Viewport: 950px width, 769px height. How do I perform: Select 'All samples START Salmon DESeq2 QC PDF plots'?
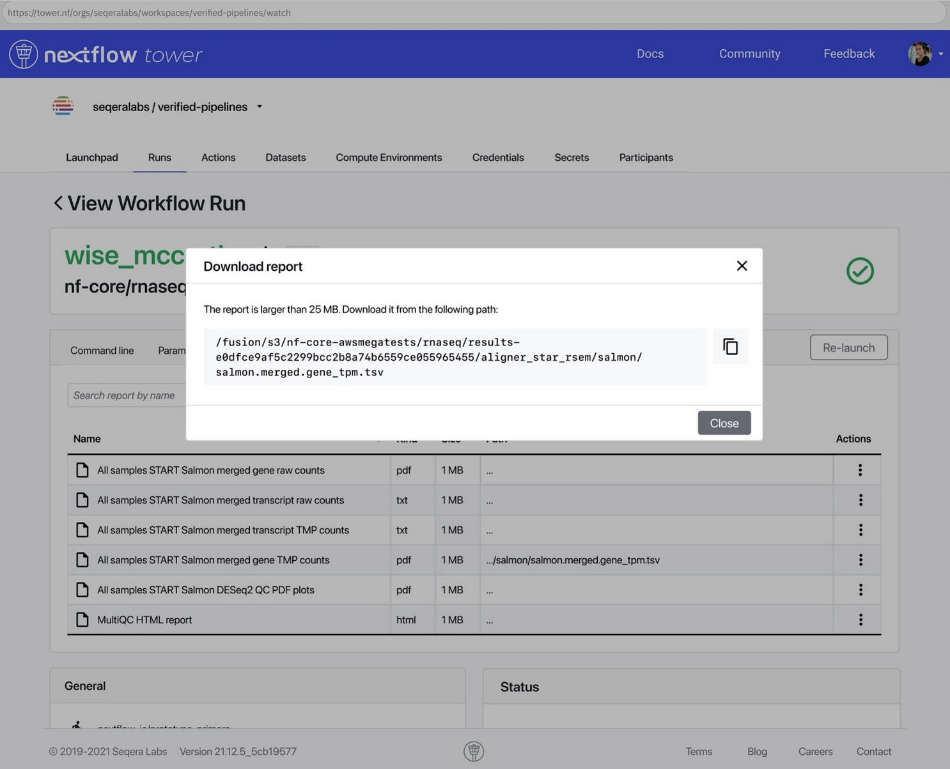point(206,590)
